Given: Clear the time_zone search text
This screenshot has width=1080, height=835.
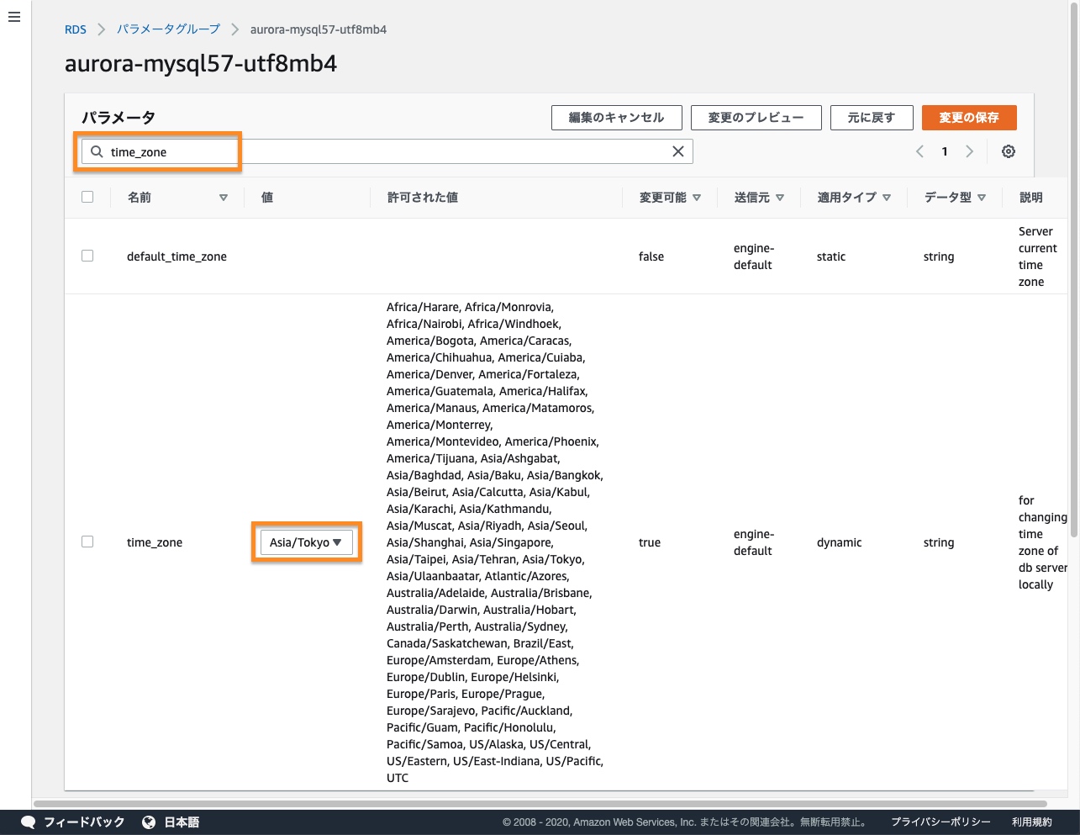Looking at the screenshot, I should pyautogui.click(x=677, y=151).
